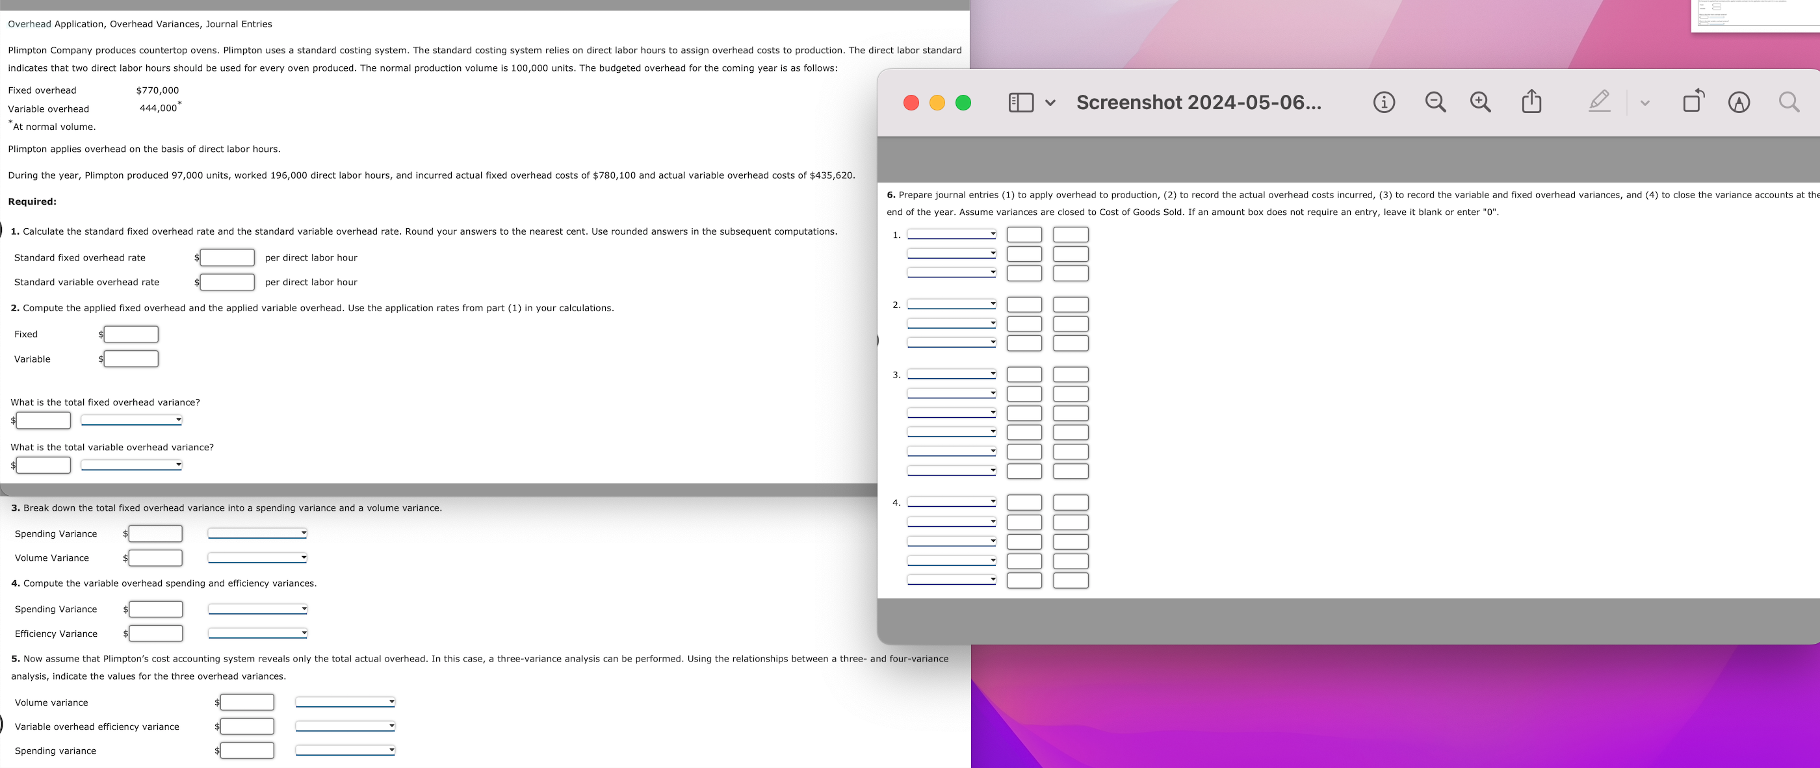Image resolution: width=1820 pixels, height=768 pixels.
Task: Click the Standard fixed overhead rate input field
Action: click(x=226, y=257)
